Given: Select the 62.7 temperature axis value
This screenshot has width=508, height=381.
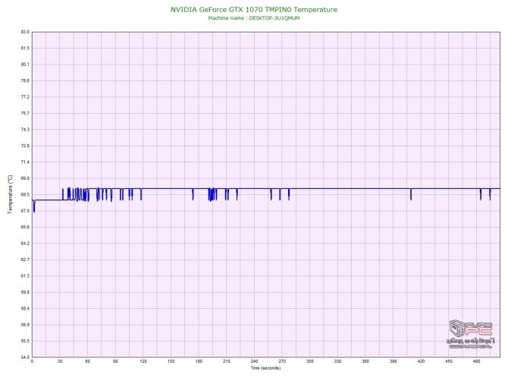Looking at the screenshot, I should point(25,260).
